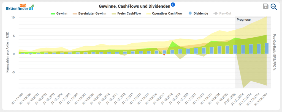Click the y-axis value '10'
The width and height of the screenshot is (282, 112).
(14, 17)
